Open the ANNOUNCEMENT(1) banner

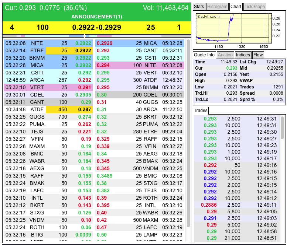coord(96,17)
